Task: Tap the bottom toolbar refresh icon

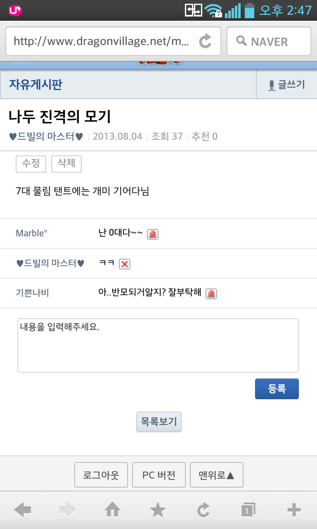Action: [203, 510]
